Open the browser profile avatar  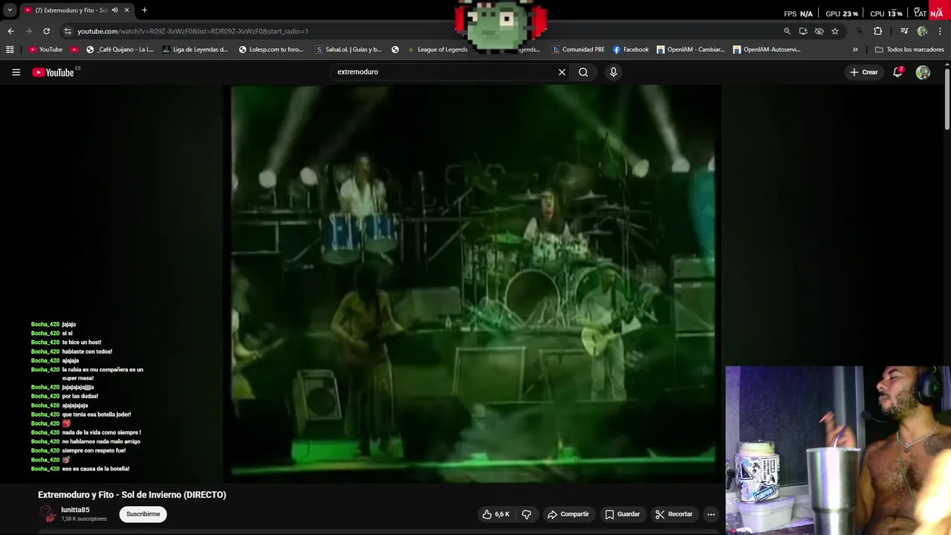(922, 31)
